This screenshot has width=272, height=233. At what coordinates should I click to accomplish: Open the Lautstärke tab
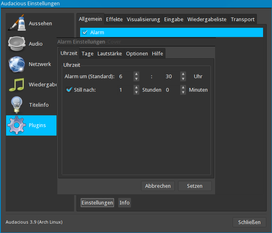(110, 53)
